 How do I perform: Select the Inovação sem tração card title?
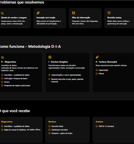[46, 18]
